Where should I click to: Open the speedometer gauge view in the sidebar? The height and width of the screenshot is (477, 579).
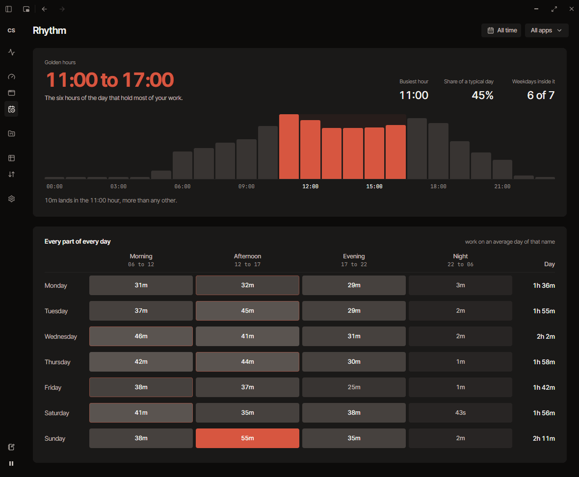point(11,77)
